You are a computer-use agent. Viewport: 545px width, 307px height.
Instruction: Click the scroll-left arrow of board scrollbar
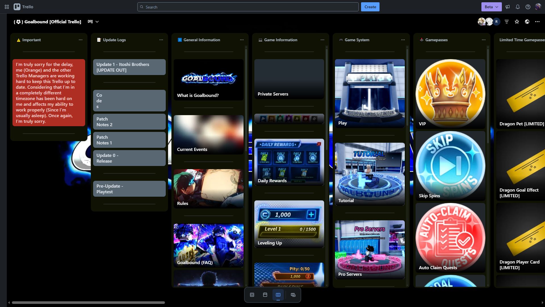9,302
